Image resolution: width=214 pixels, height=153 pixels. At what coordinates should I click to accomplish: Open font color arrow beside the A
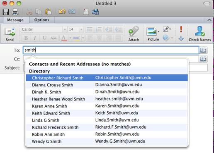pyautogui.click(x=70, y=38)
